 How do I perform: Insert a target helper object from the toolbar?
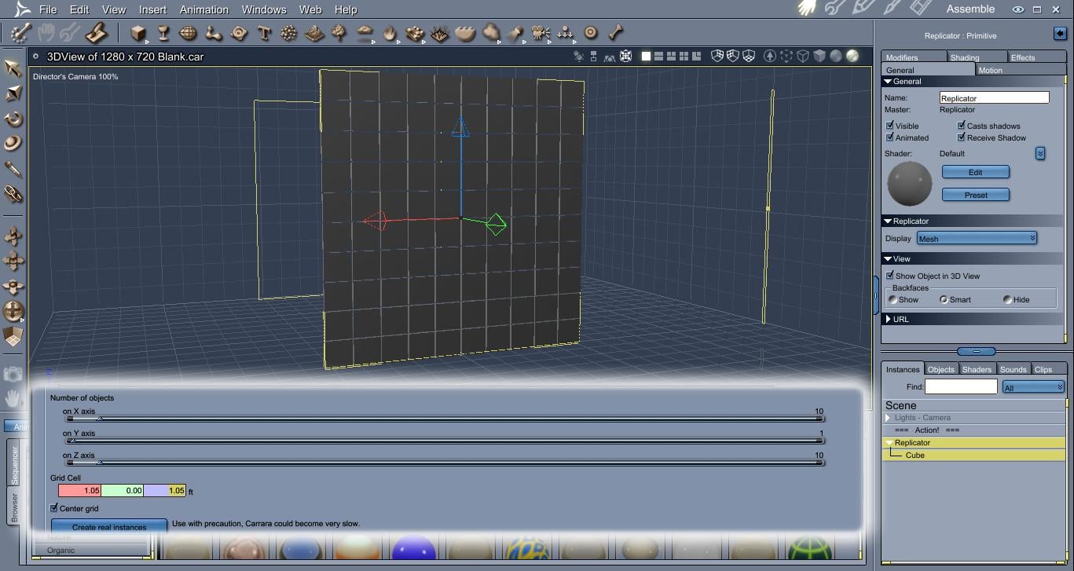pos(591,33)
